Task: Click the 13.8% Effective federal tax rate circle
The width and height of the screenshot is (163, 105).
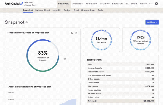Action: (140, 40)
